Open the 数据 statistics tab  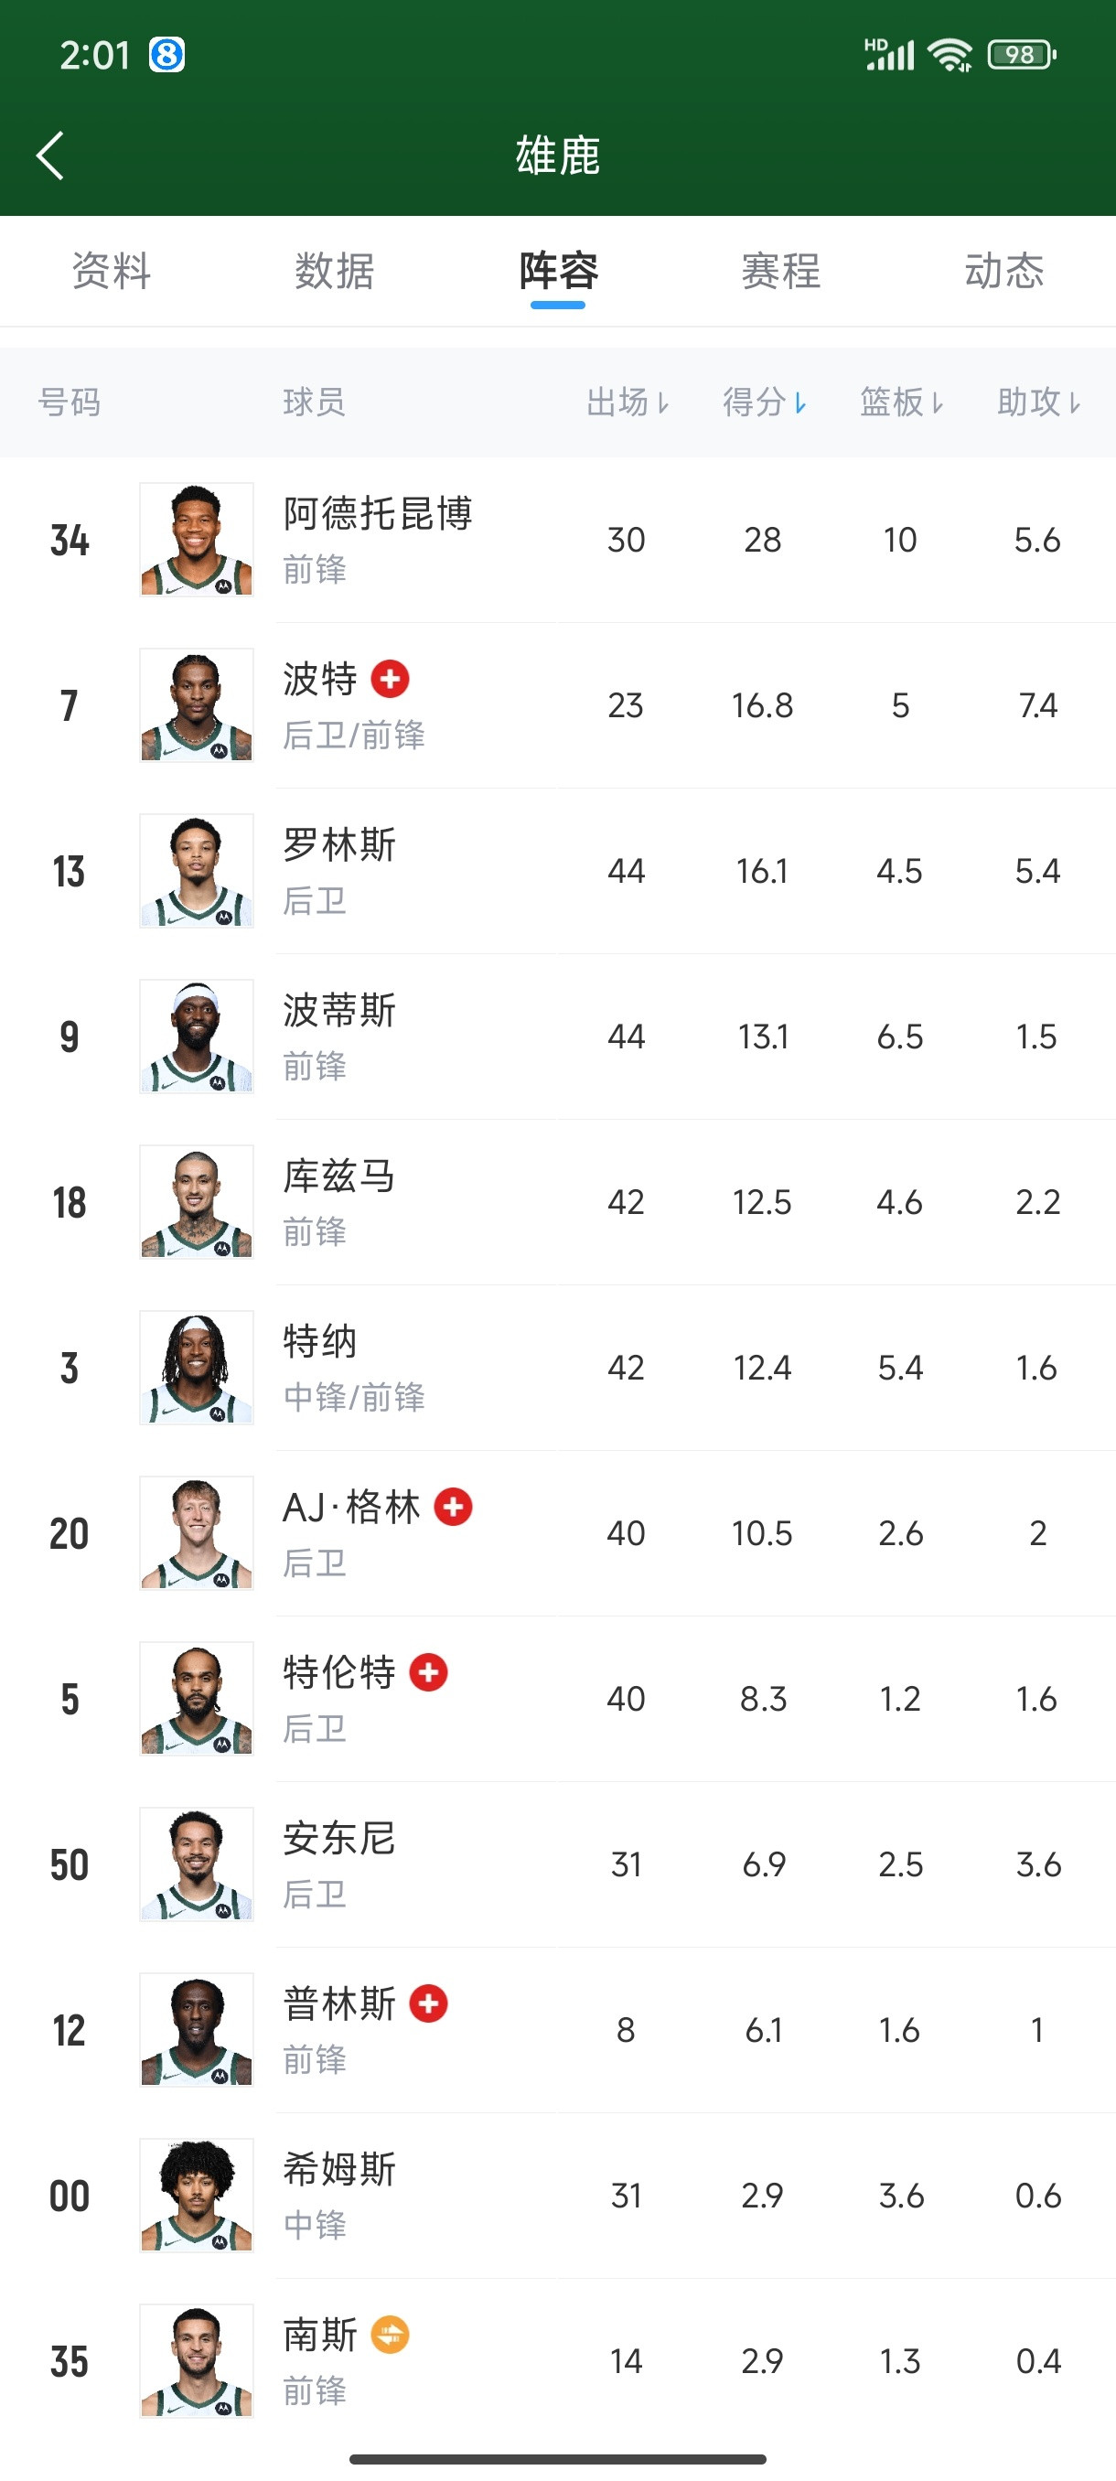(x=334, y=272)
